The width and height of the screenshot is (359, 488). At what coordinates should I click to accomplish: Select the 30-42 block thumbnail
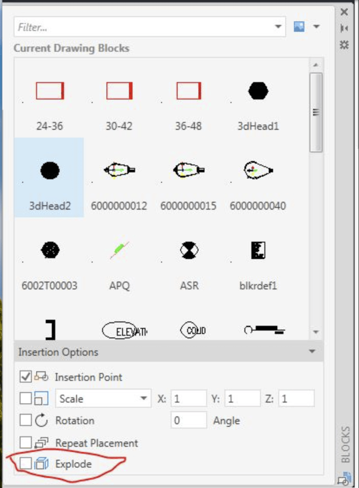tap(119, 91)
